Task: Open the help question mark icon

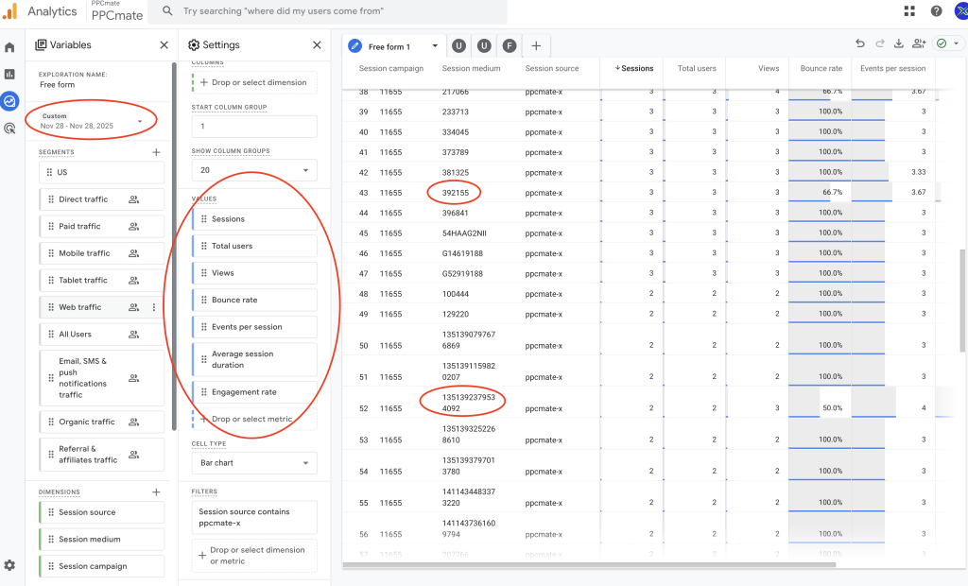Action: pos(936,11)
